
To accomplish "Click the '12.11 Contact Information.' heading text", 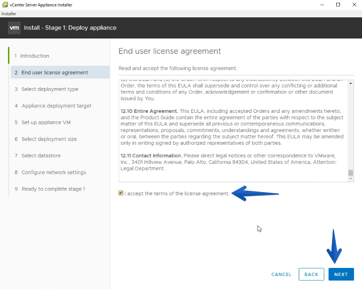I will pyautogui.click(x=151, y=156).
